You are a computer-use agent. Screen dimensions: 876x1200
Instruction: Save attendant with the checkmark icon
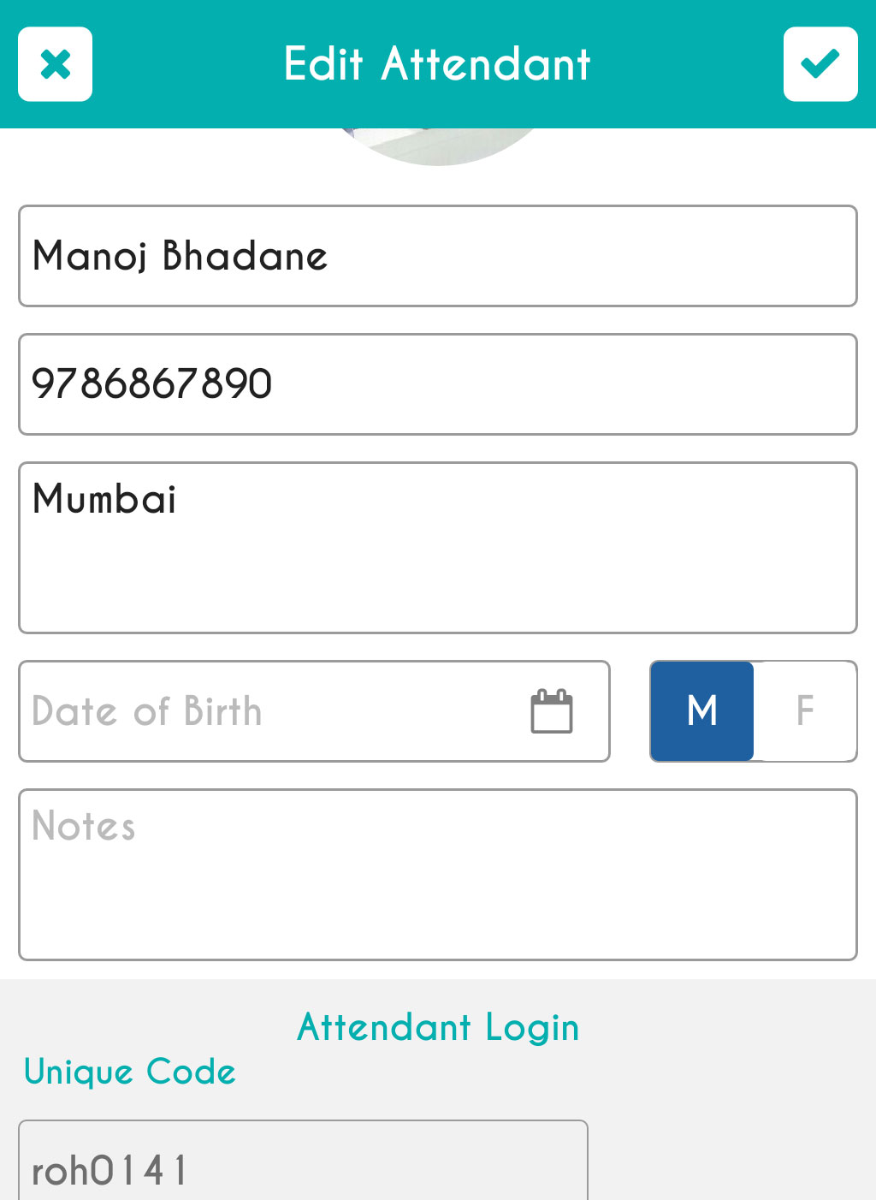[x=820, y=64]
